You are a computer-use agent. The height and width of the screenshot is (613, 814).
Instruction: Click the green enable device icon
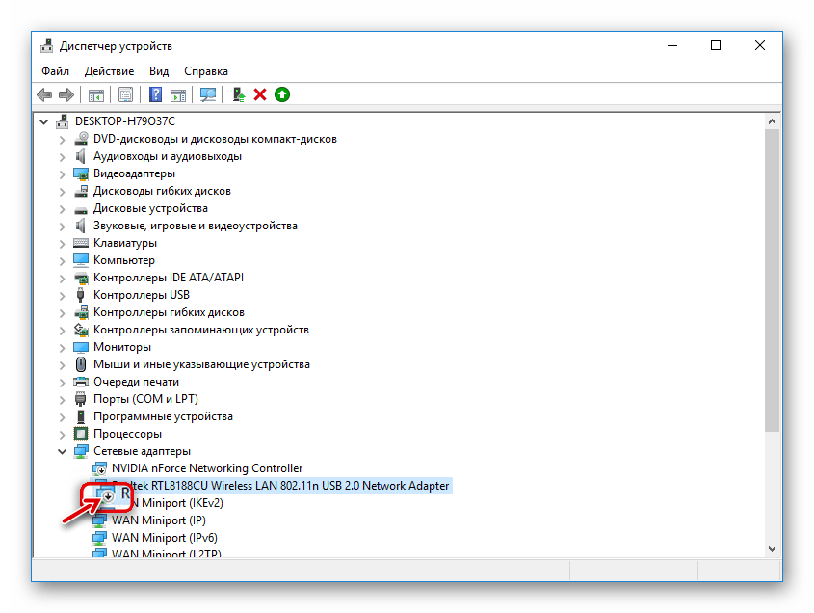point(282,95)
